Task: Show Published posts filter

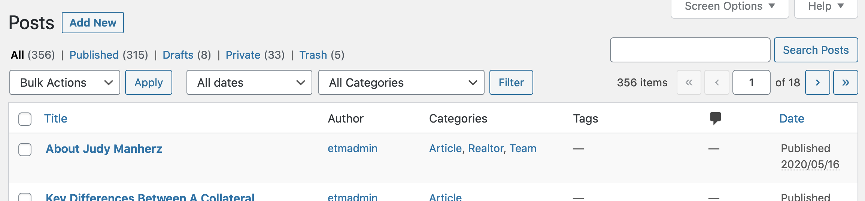Action: click(x=94, y=55)
